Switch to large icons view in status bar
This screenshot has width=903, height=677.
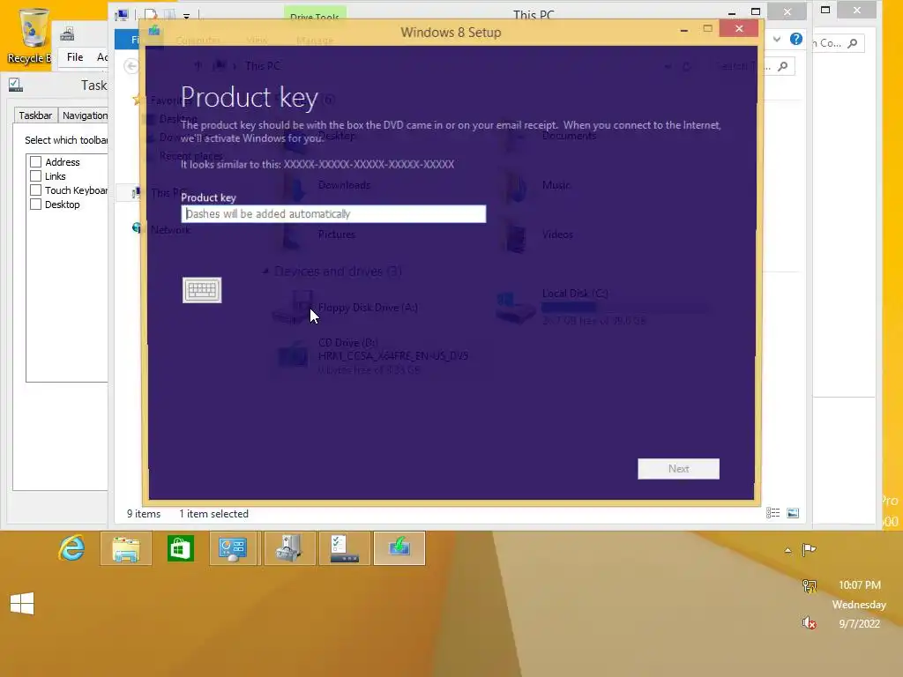[x=793, y=513]
